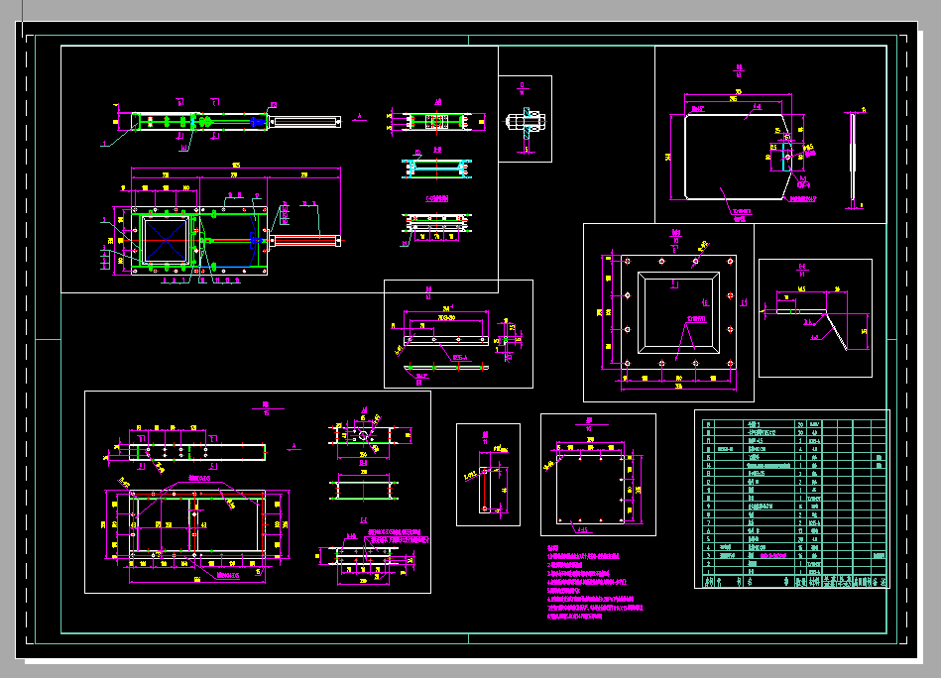Screen dimensions: 941x678
Task: Click the magenta technical notes text block
Action: (x=594, y=582)
